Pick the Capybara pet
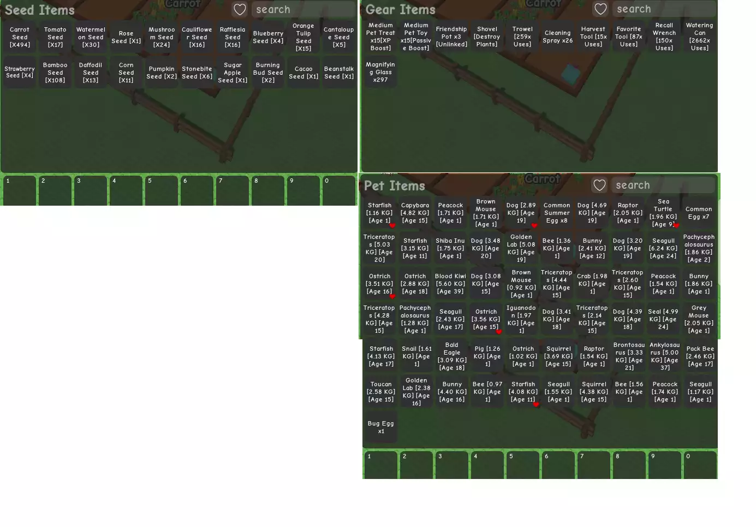Screen dimensions: 756x527 tap(415, 213)
